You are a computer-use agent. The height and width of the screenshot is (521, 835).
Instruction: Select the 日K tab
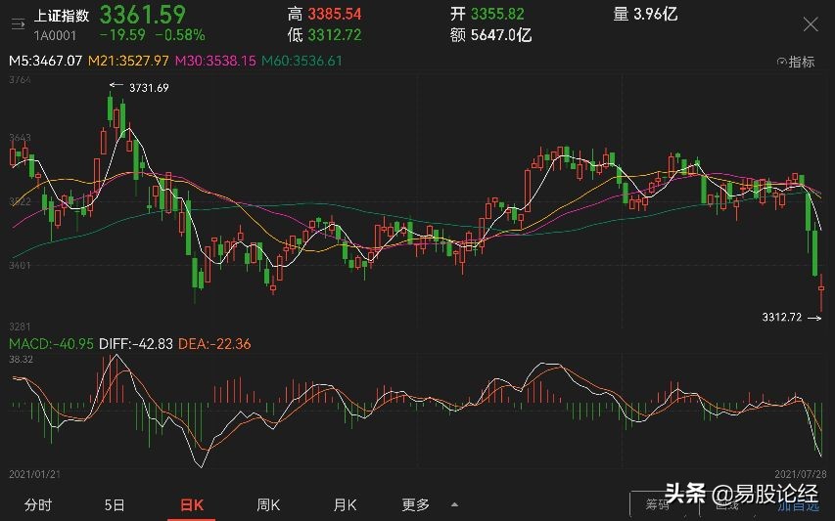click(x=192, y=504)
